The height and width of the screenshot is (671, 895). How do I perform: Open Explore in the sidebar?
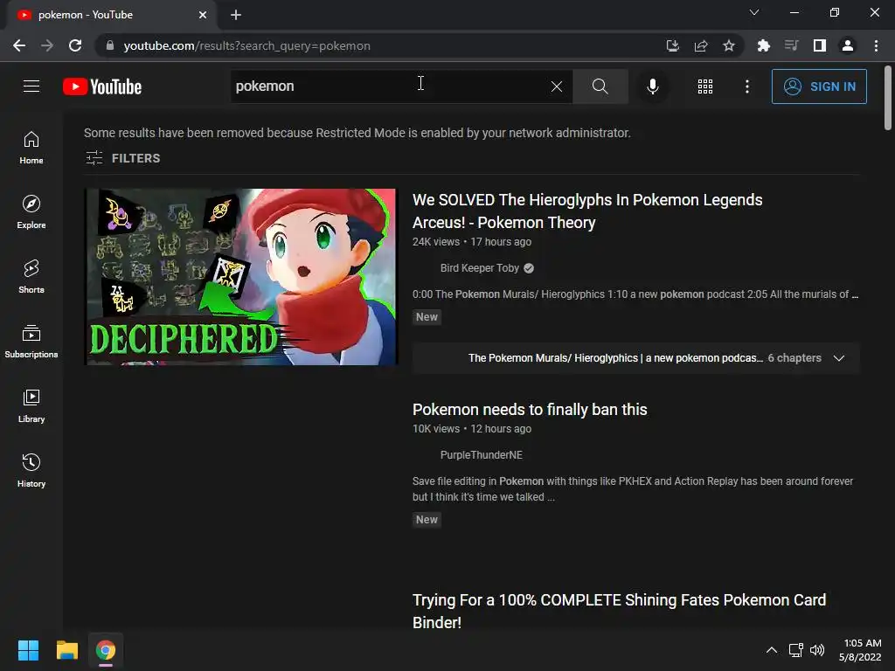(31, 212)
